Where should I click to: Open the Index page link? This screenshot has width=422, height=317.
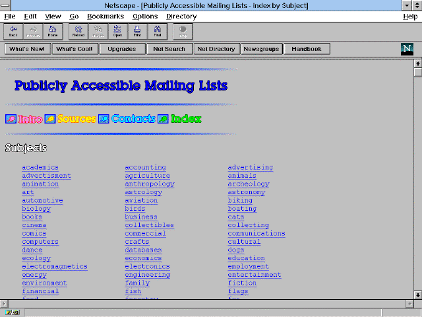pos(186,119)
